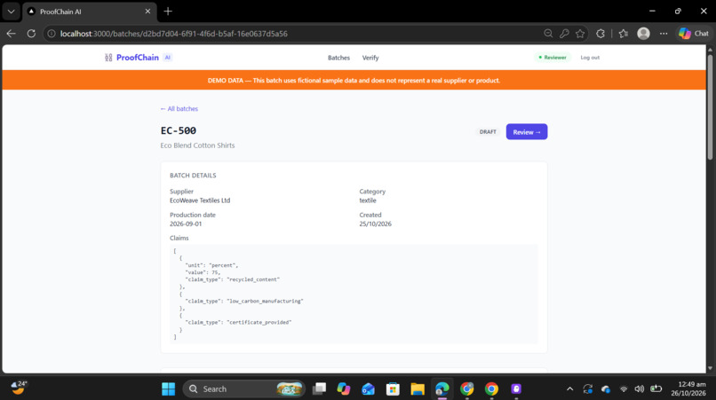Select the ProofChain AI browser tab

coord(90,12)
